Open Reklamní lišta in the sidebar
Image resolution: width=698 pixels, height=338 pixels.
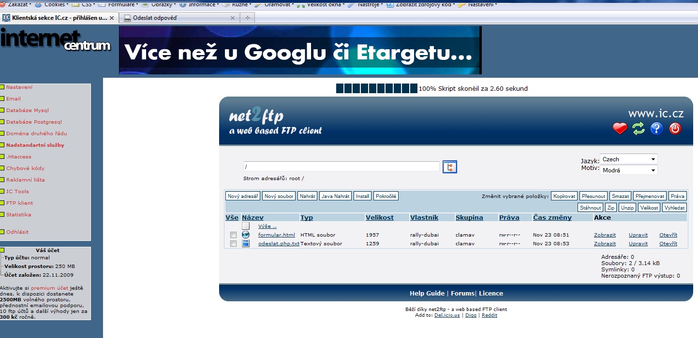[x=26, y=180]
